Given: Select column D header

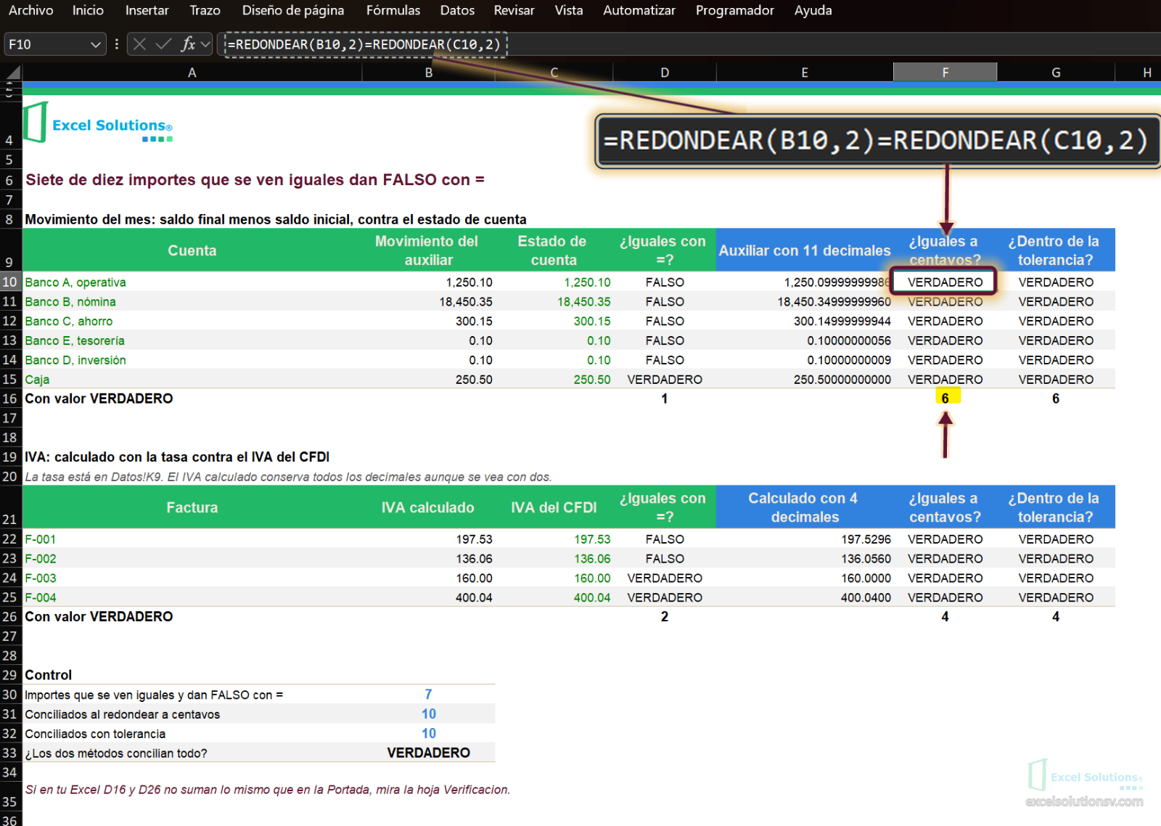Looking at the screenshot, I should click(665, 73).
